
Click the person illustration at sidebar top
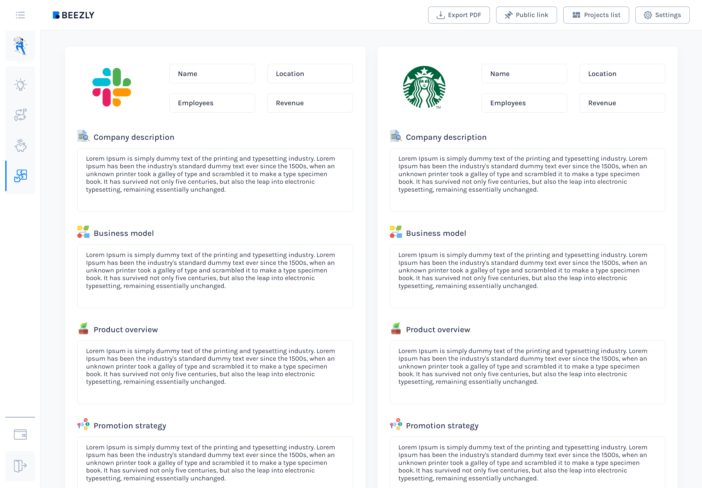[20, 45]
